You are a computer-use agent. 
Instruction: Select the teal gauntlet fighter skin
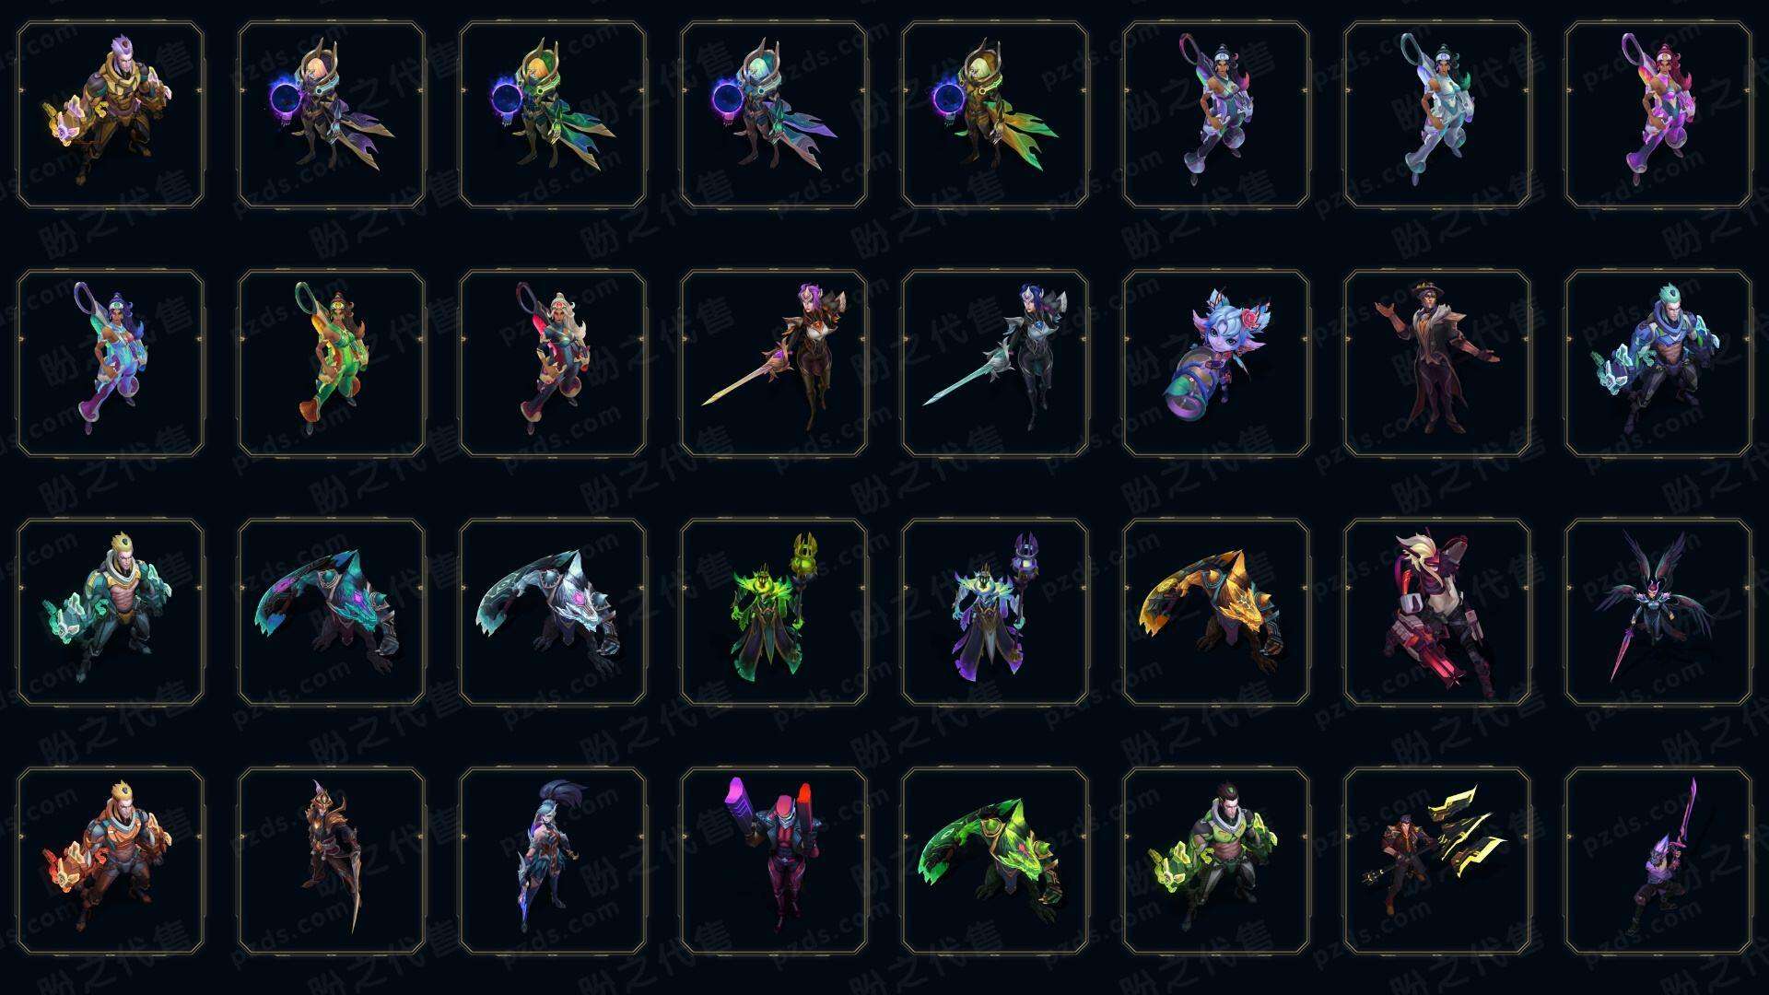[x=111, y=612]
